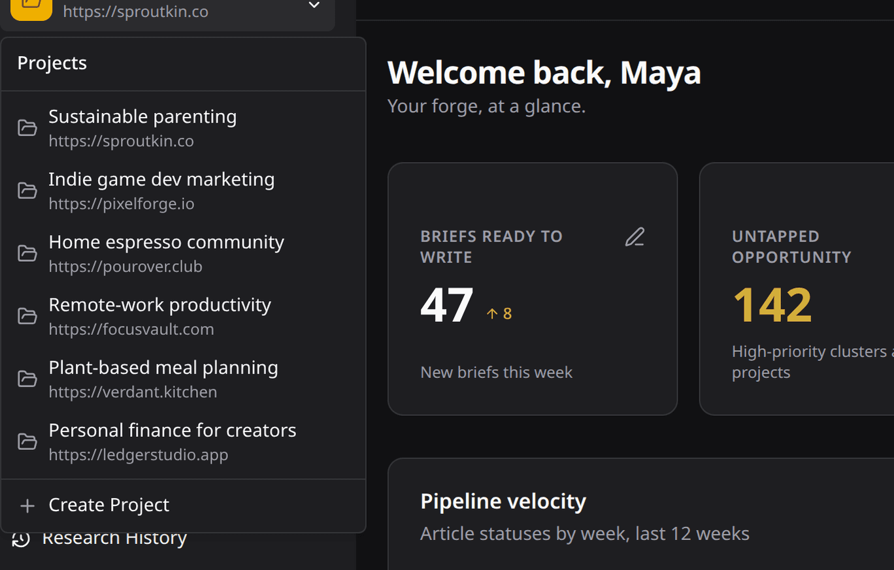Click the Research History clock icon
This screenshot has height=570, width=894.
click(21, 539)
